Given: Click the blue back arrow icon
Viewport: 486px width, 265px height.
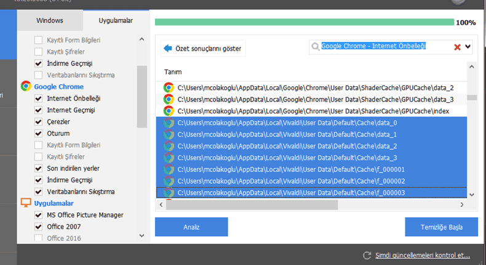Looking at the screenshot, I should [x=168, y=48].
